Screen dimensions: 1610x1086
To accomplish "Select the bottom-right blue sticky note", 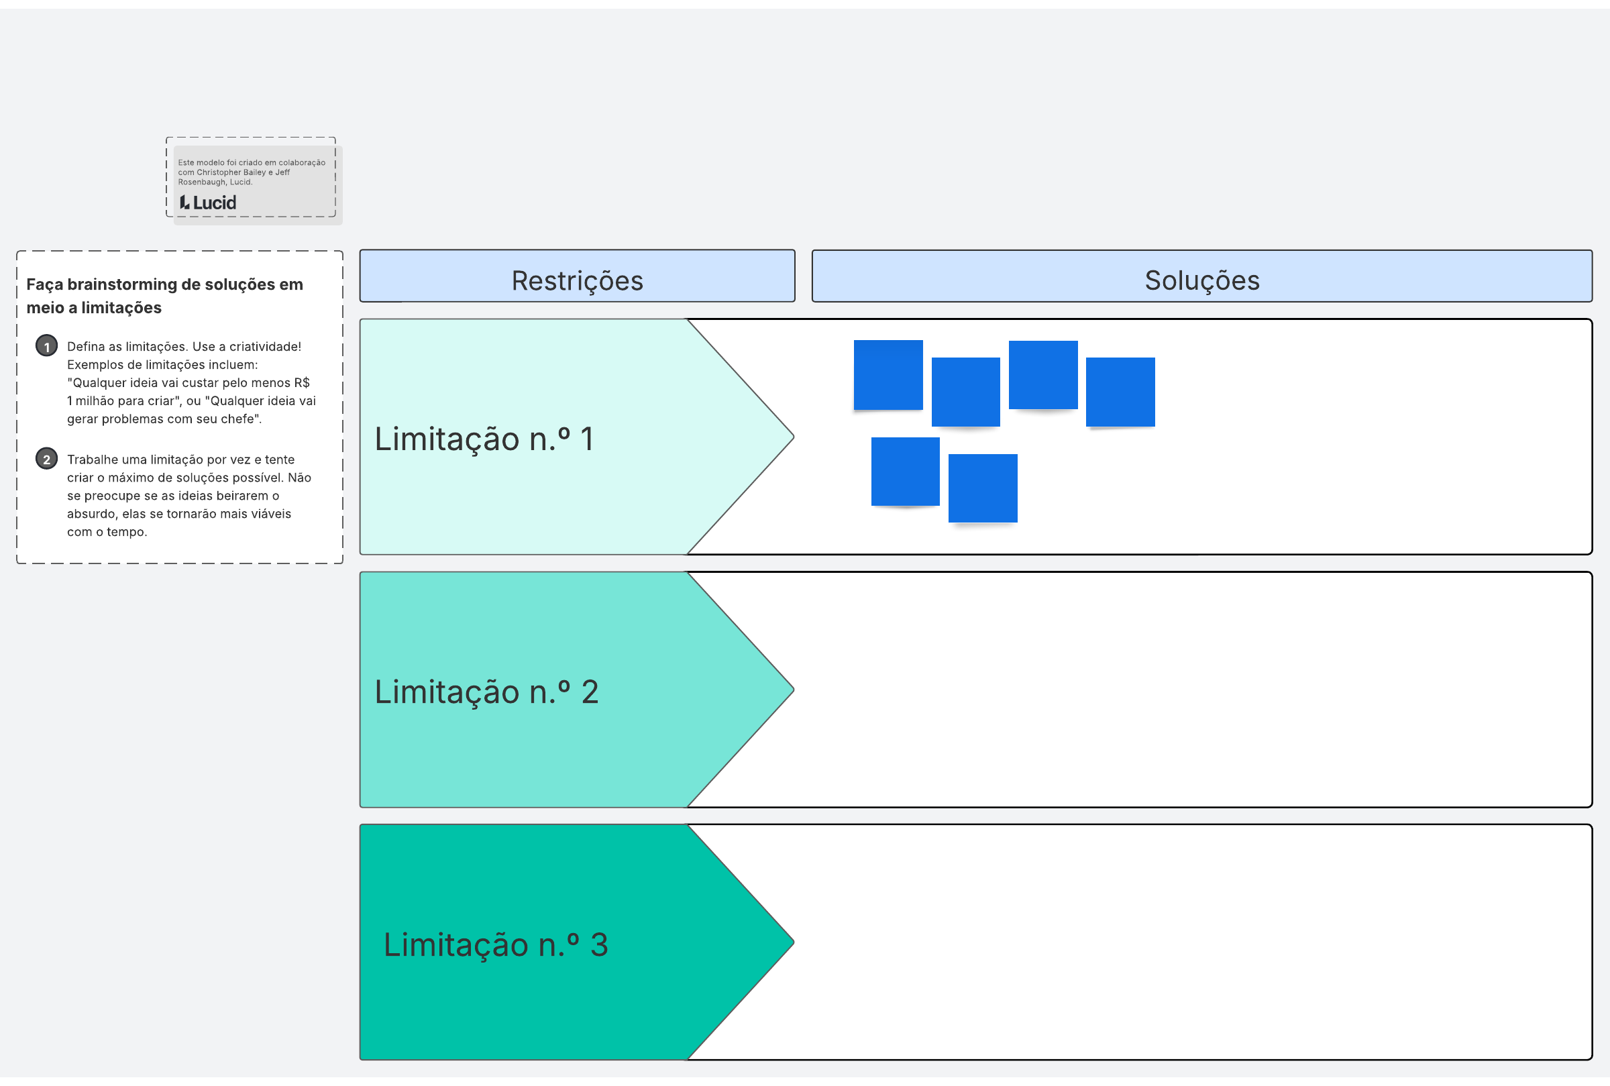I will [983, 488].
